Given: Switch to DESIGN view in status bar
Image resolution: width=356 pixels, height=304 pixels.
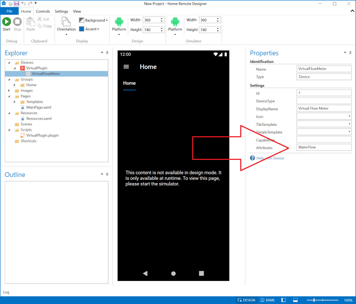Looking at the screenshot, I should tap(246, 300).
